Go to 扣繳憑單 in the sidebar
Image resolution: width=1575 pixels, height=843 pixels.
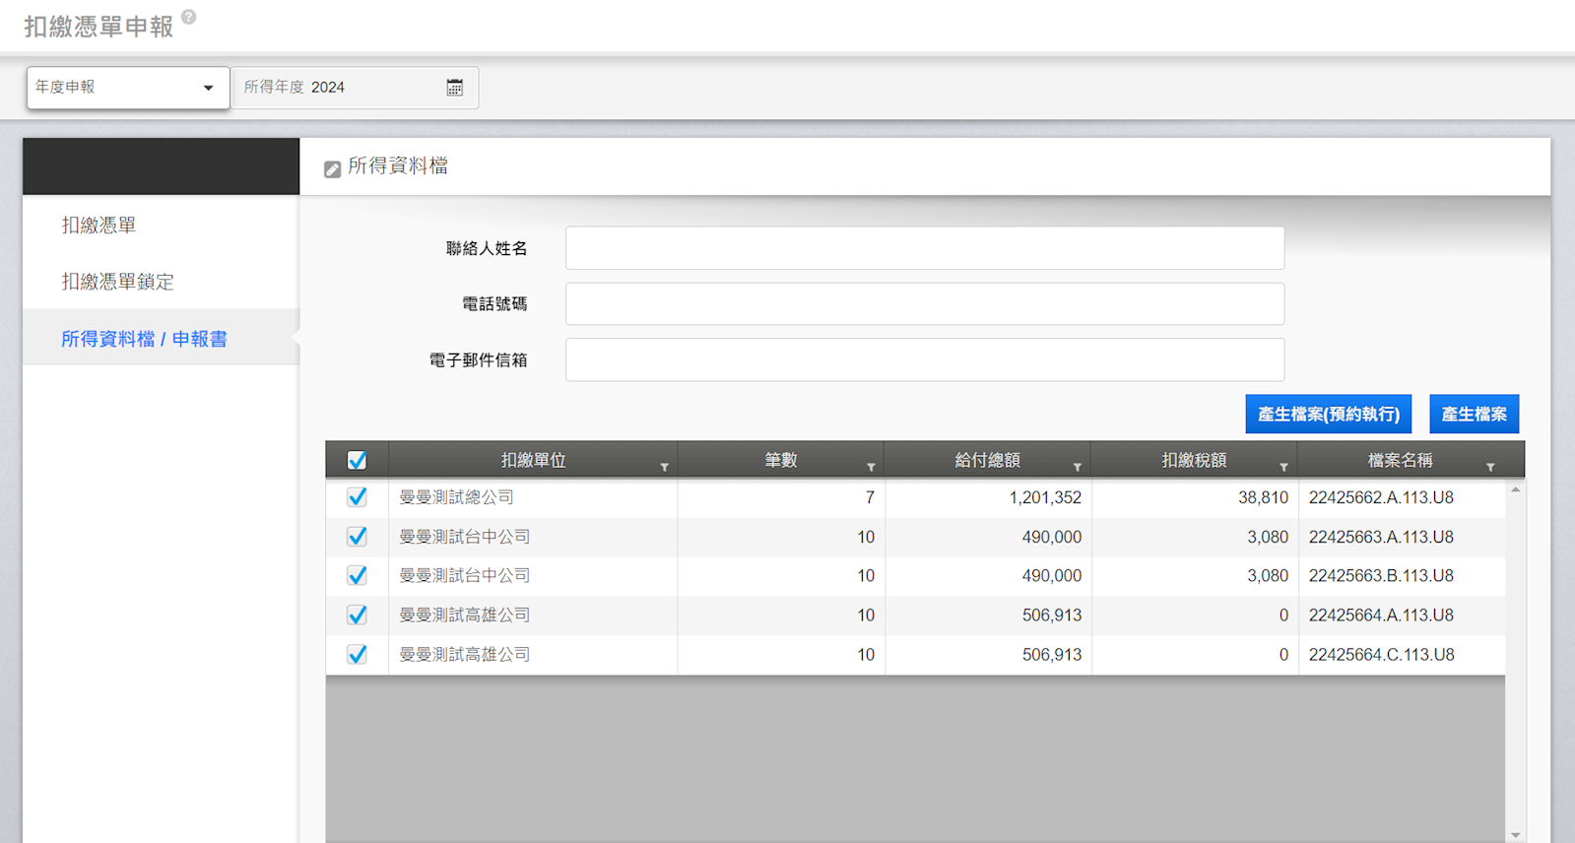pos(98,226)
